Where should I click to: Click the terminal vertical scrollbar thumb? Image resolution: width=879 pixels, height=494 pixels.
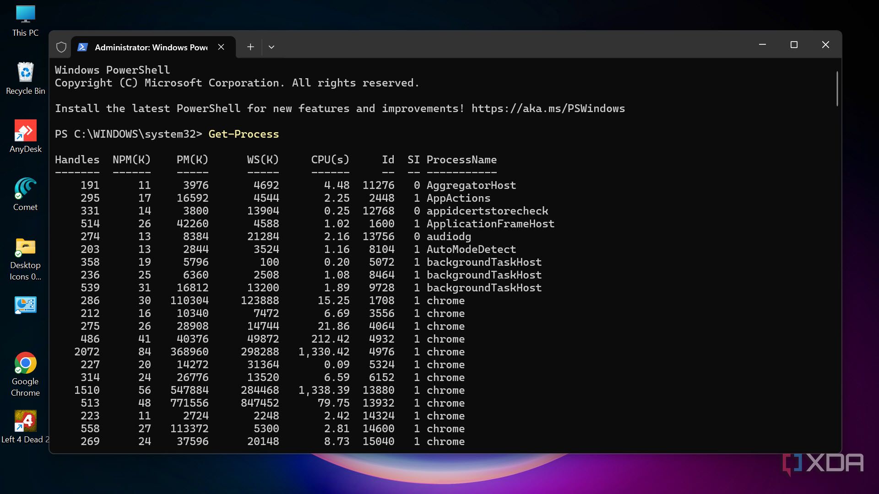pyautogui.click(x=837, y=89)
